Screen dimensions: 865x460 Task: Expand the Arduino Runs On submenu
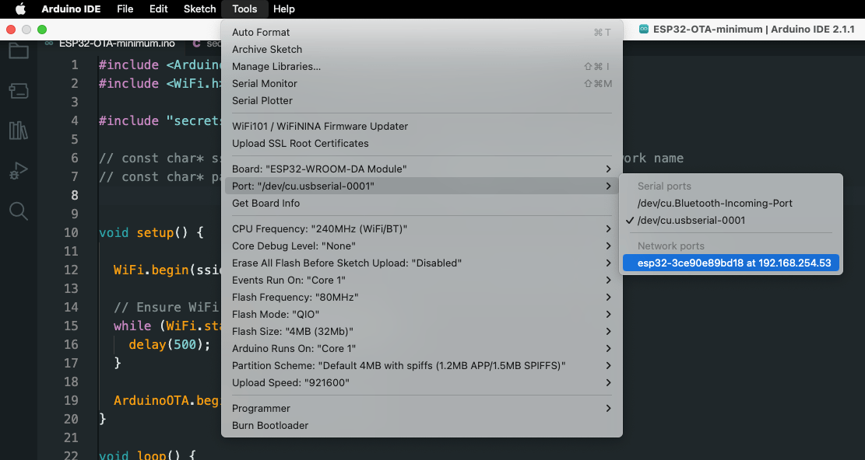(422, 348)
